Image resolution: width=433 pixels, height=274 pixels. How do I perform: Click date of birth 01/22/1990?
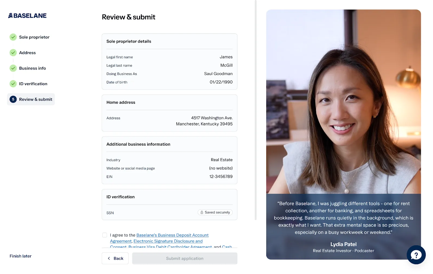(221, 82)
